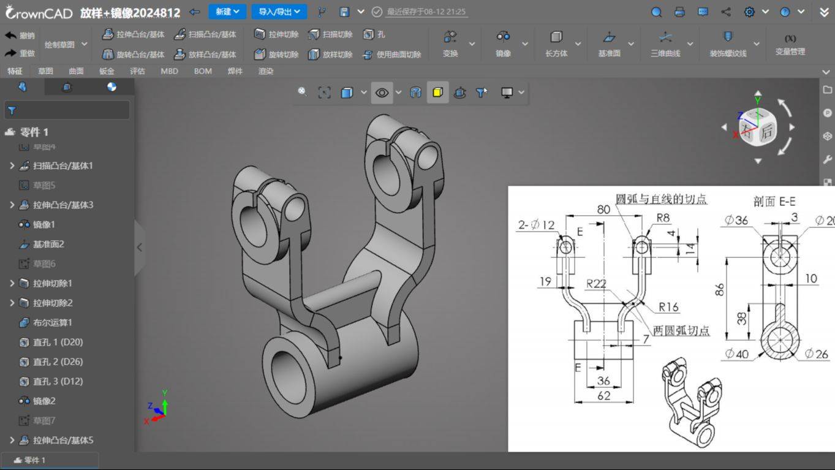835x470 pixels.
Task: Select the 旋转切除 revolve cut tool
Action: 276,55
